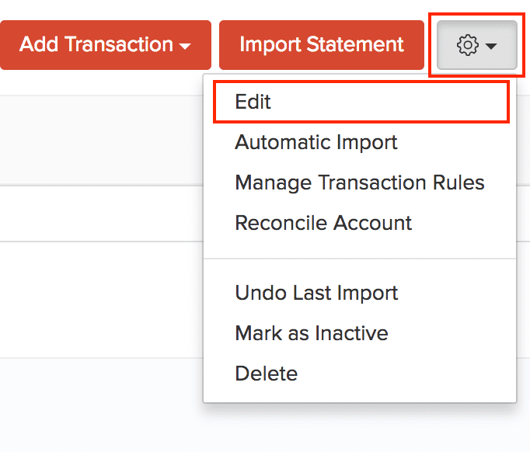Screen dimensions: 530x452
Task: Select Reconcile Account from the menu
Action: click(323, 223)
